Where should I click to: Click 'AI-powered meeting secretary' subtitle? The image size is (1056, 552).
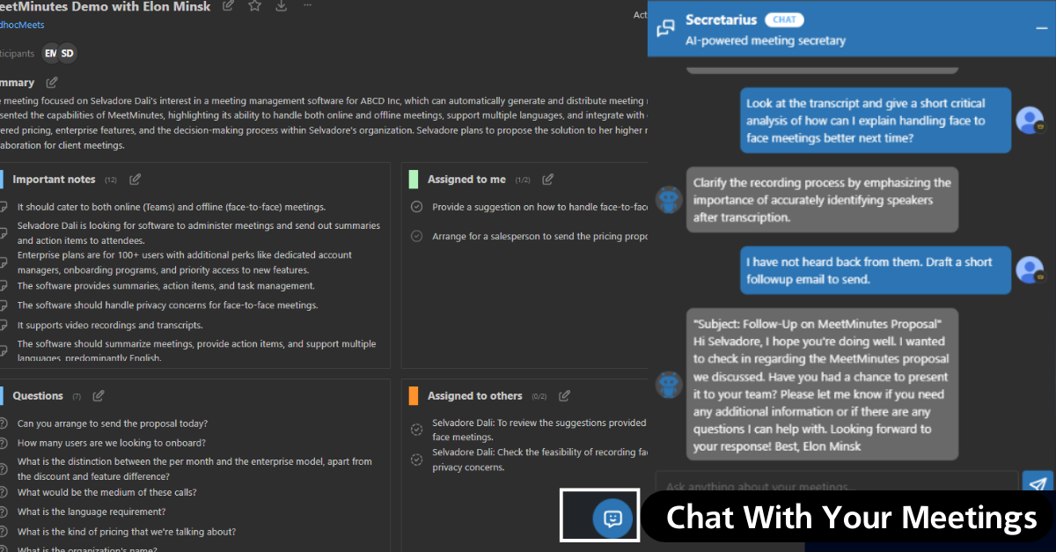(766, 40)
